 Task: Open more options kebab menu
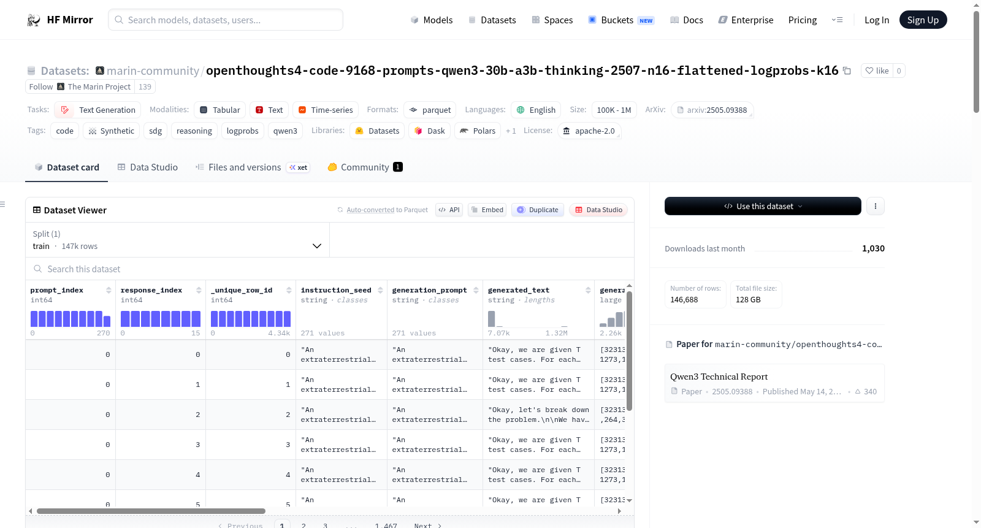point(876,206)
